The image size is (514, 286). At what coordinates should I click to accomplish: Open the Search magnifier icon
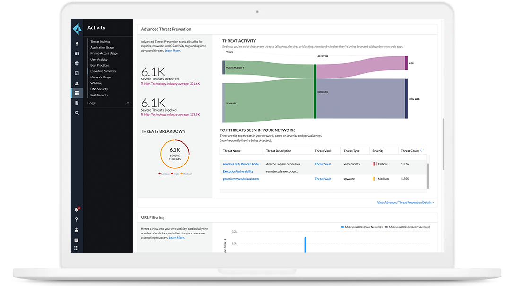click(77, 113)
